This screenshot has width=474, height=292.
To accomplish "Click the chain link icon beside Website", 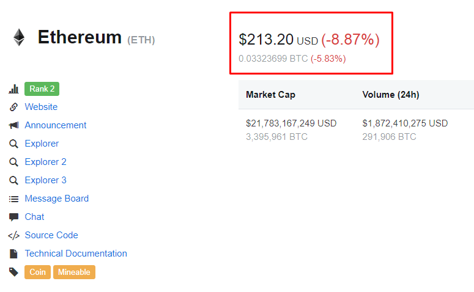I will [13, 107].
